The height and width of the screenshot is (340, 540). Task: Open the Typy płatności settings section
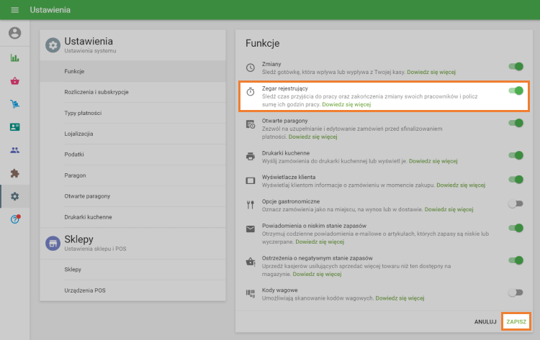pos(83,113)
